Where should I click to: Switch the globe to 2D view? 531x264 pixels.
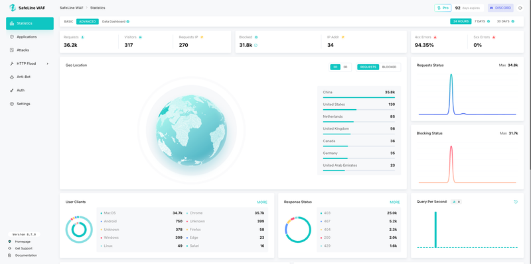pyautogui.click(x=345, y=67)
